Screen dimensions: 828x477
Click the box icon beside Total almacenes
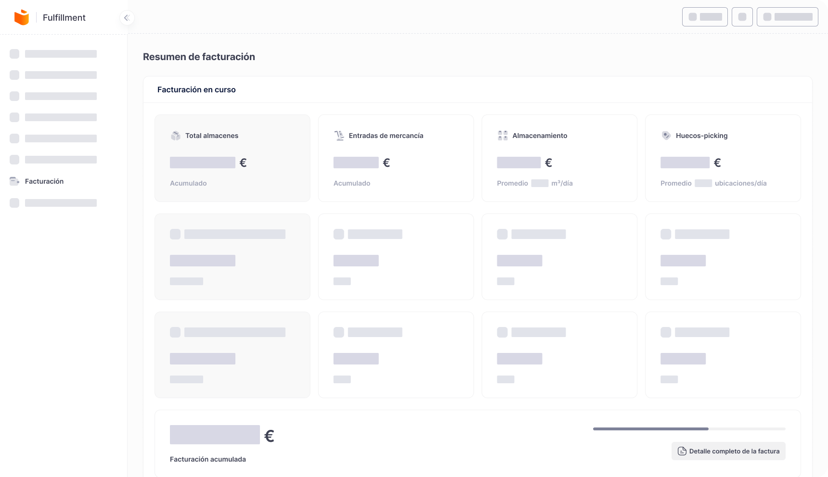coord(175,136)
